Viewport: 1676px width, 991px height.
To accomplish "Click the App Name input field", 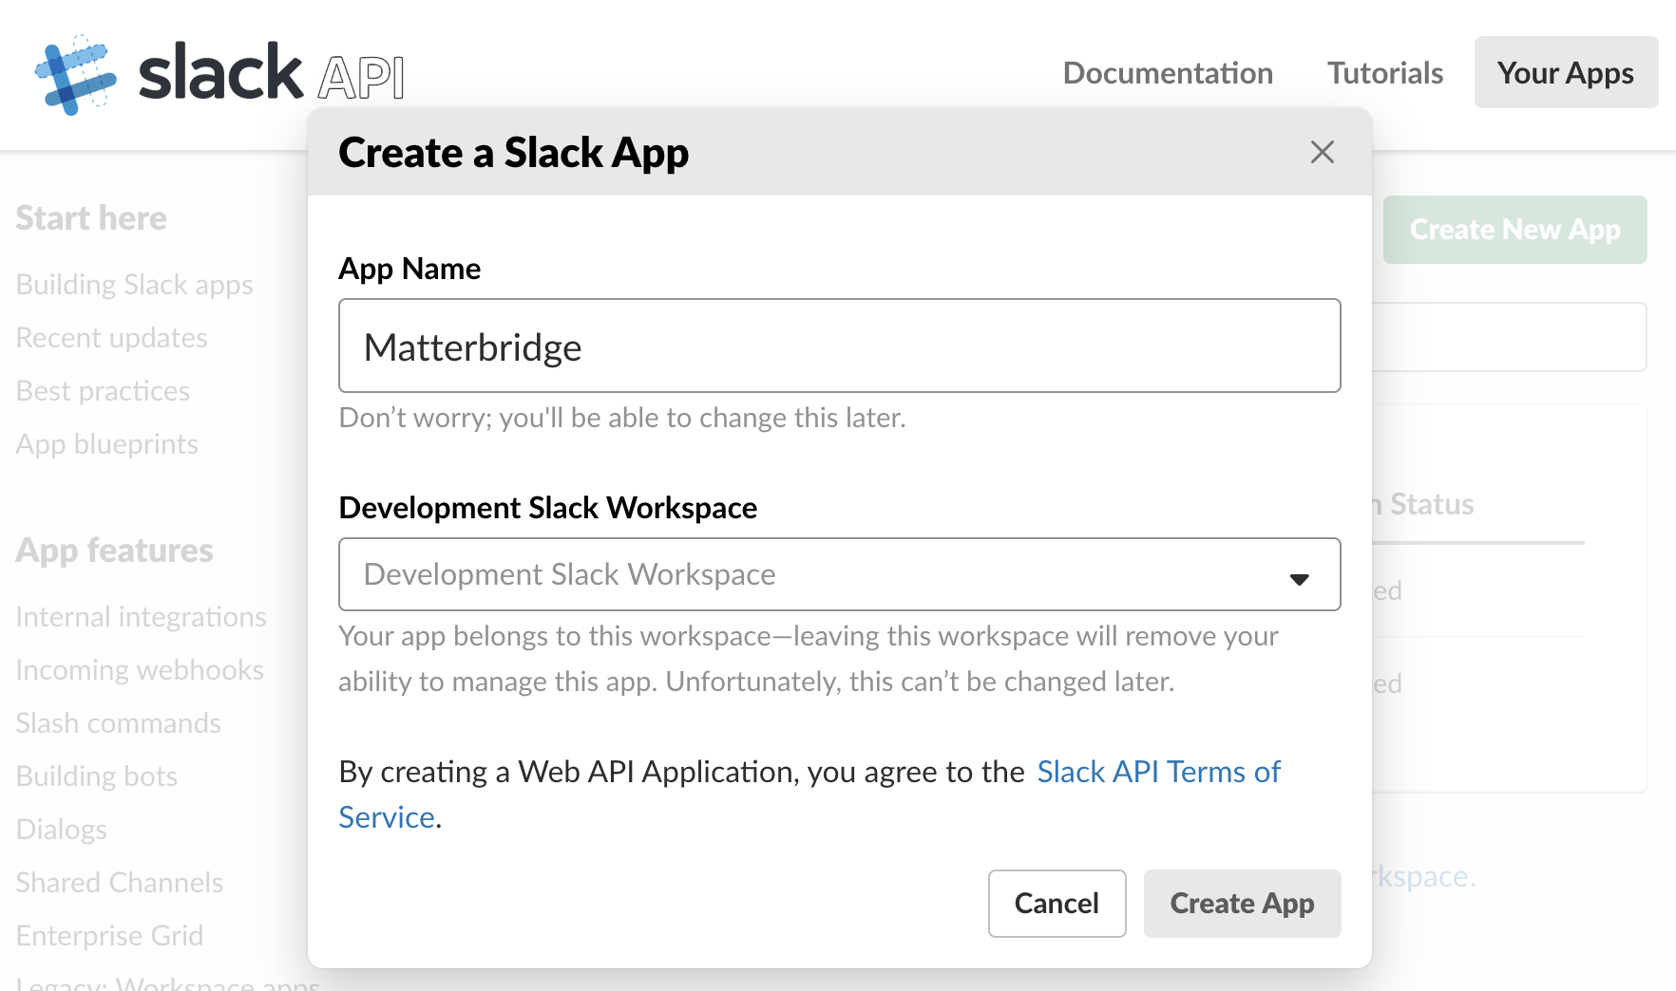I will coord(839,346).
